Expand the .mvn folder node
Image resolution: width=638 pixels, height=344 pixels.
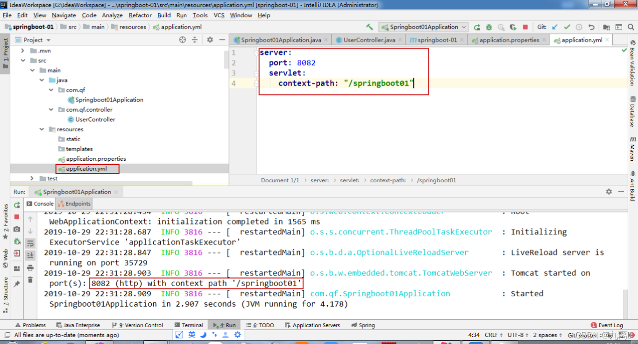(x=23, y=50)
